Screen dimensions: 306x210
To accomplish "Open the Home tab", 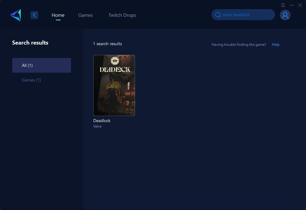I will coord(58,15).
